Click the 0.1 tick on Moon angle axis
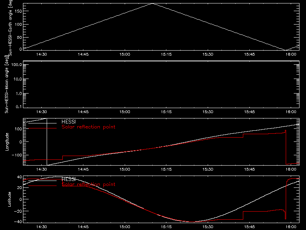The image size is (306, 230). tap(19, 107)
